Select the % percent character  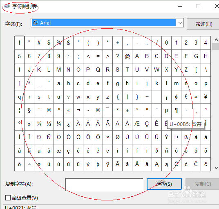pos(59,43)
